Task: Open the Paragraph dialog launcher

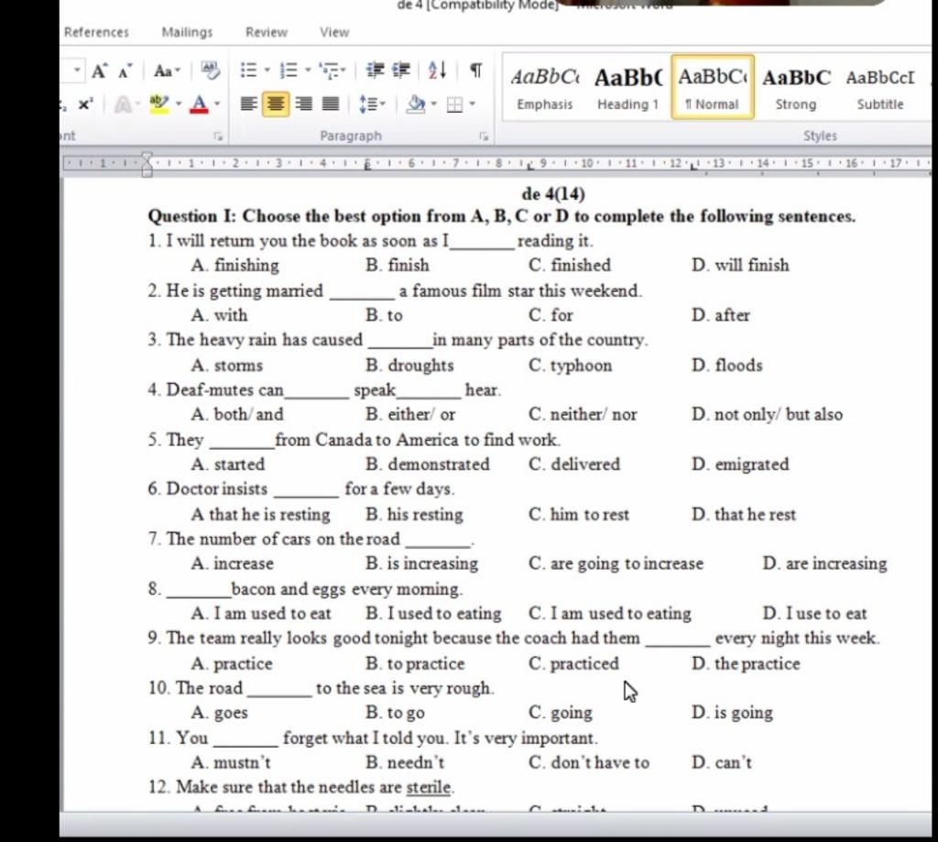Action: (484, 137)
